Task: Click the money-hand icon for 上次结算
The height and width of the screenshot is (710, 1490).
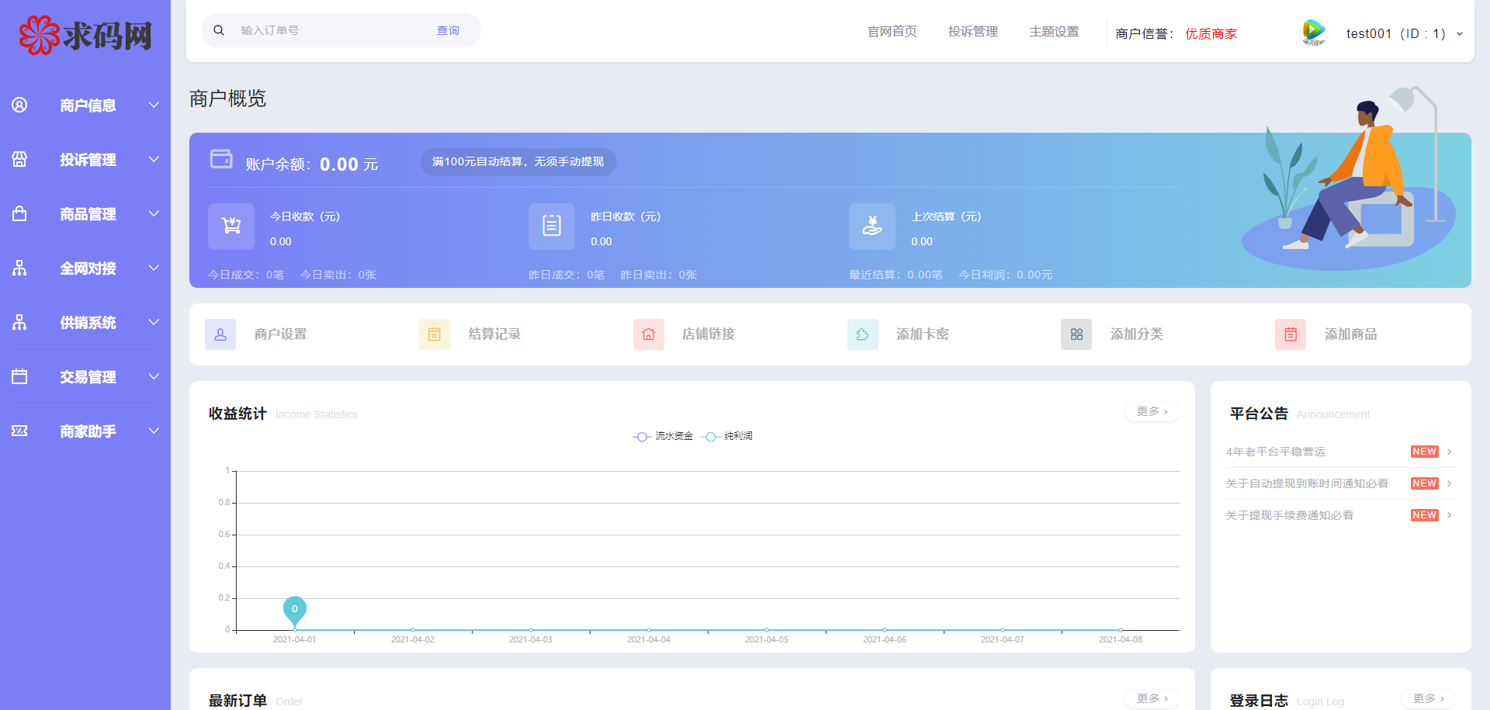Action: (x=872, y=226)
